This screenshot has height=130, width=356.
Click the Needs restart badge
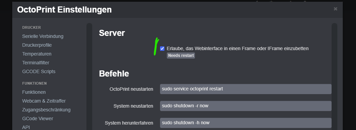click(181, 56)
